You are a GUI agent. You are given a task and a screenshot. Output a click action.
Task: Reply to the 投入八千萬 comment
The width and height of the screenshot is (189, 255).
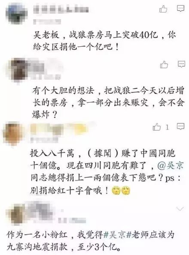[x=181, y=126]
